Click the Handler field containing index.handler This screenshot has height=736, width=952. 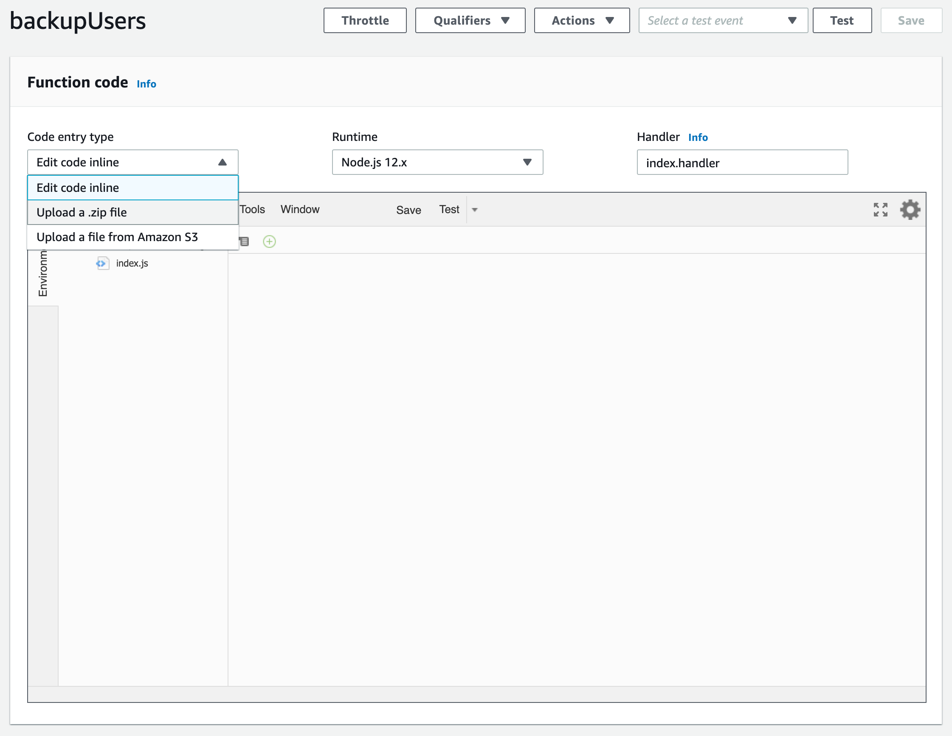click(x=742, y=163)
